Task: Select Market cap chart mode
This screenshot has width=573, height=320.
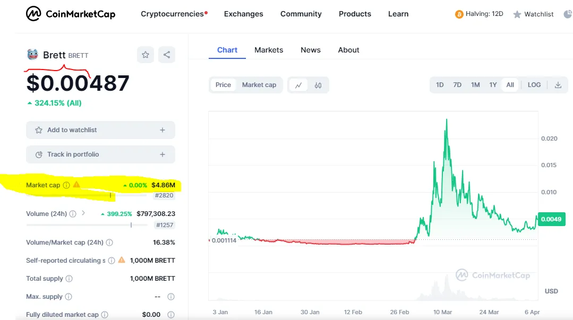Action: [259, 85]
